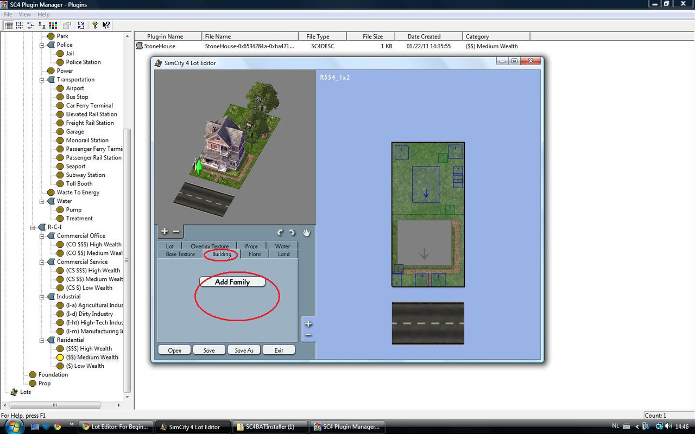Select the StoneHouse plug-in row
Viewport: 695px width, 434px height.
[160, 47]
